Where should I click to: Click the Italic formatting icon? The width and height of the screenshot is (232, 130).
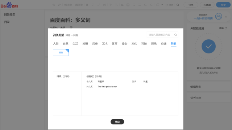point(93,5)
